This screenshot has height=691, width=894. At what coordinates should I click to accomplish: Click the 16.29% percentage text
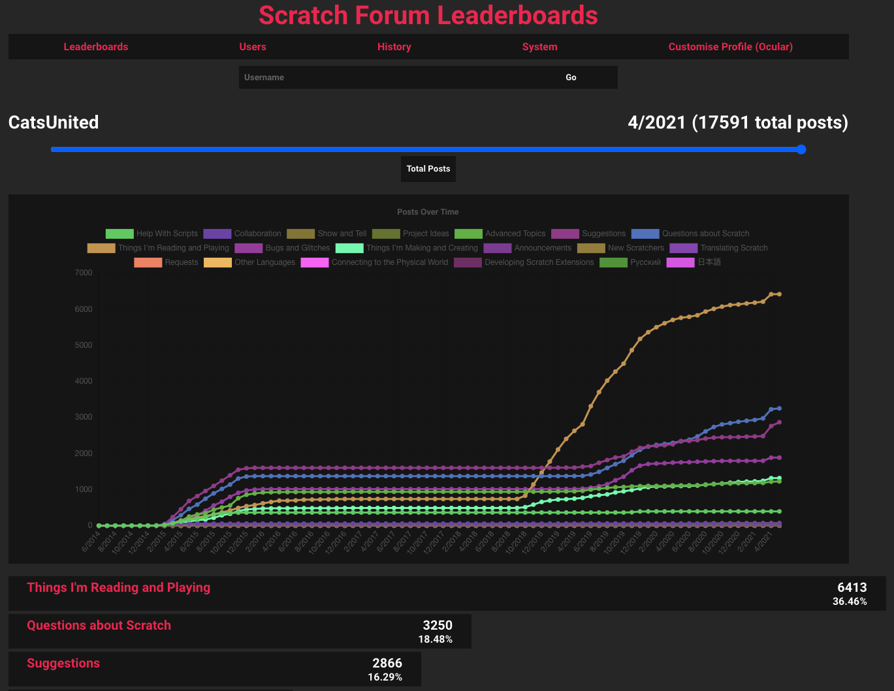click(x=385, y=677)
